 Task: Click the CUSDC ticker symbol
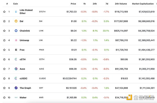click(42, 78)
